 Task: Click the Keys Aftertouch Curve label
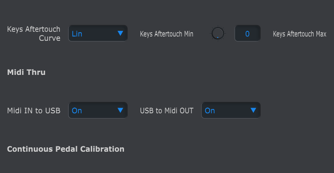point(34,34)
